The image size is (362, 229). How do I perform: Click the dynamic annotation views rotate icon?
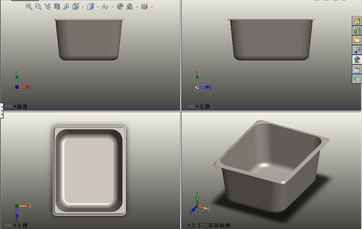click(x=66, y=6)
